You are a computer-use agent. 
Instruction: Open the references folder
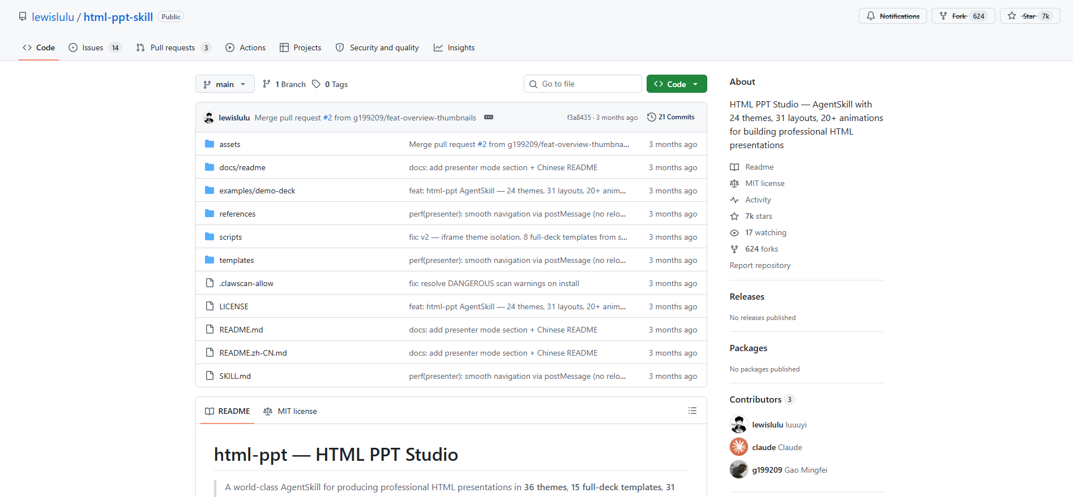pos(237,214)
